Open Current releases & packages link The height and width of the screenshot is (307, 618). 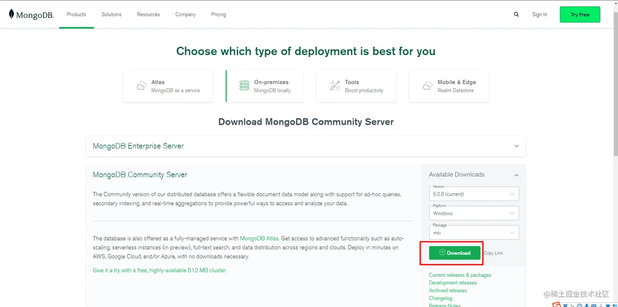pyautogui.click(x=460, y=275)
